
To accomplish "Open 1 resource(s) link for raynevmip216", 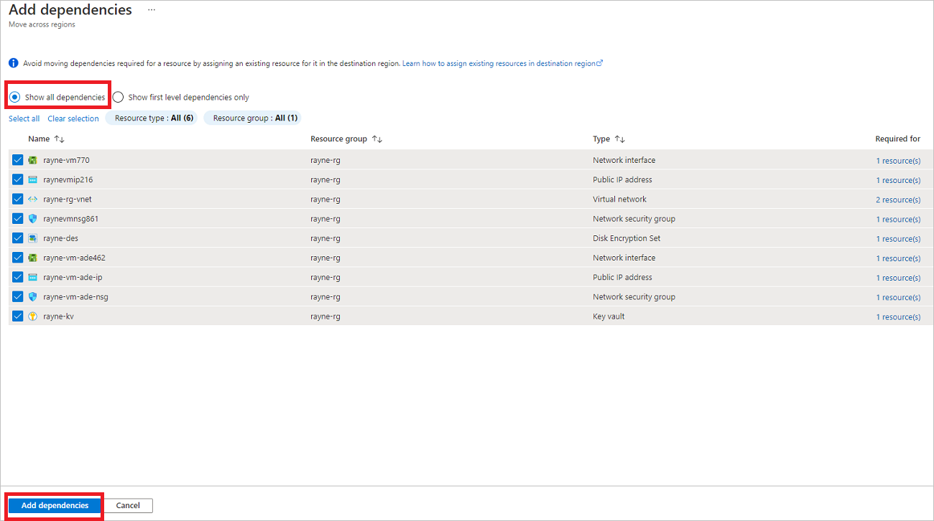I will (898, 180).
